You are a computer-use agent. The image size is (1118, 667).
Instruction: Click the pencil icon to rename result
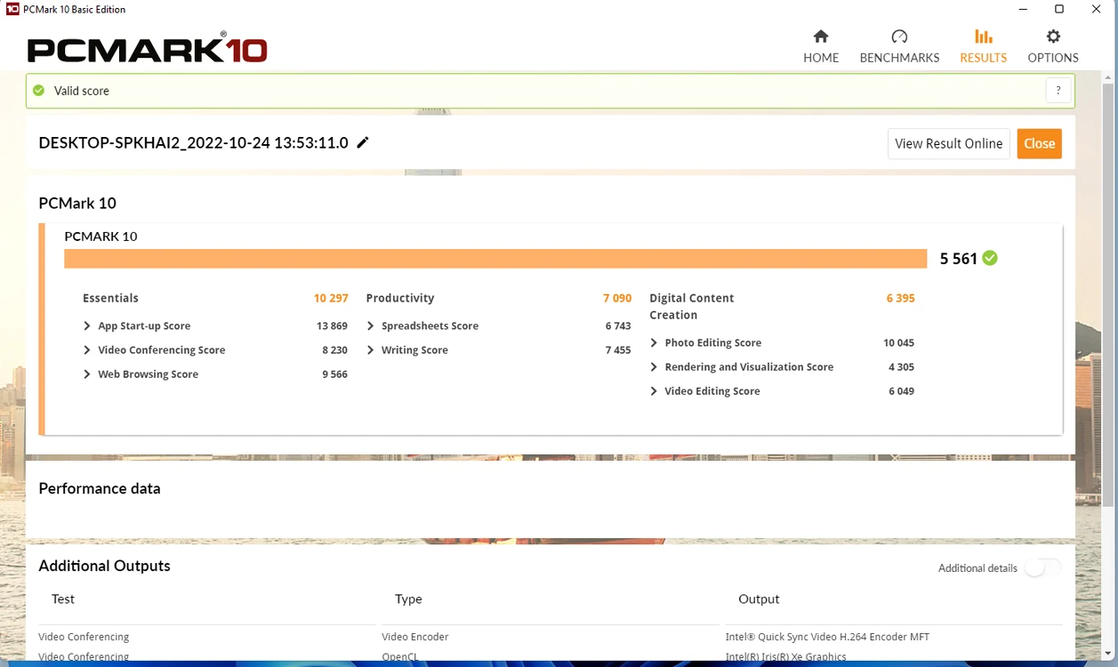click(363, 142)
